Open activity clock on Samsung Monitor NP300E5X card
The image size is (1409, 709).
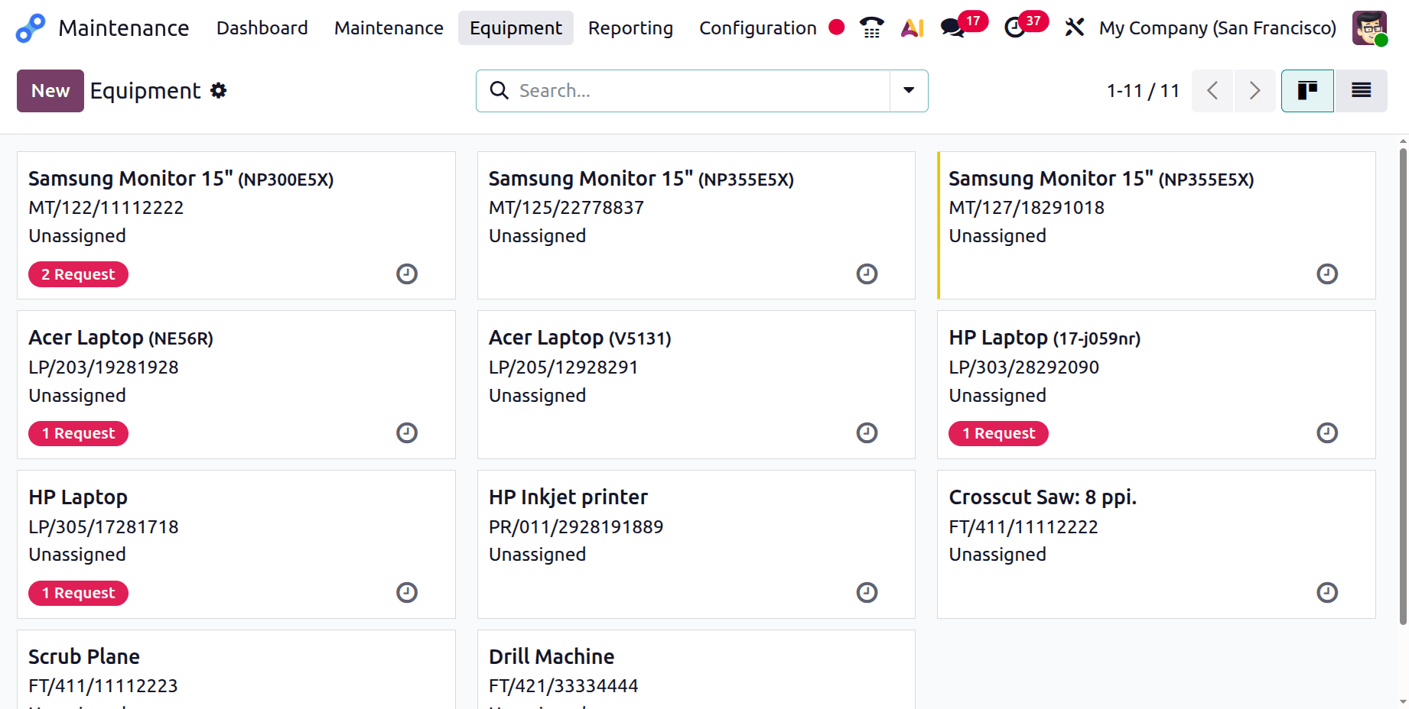[x=407, y=274]
